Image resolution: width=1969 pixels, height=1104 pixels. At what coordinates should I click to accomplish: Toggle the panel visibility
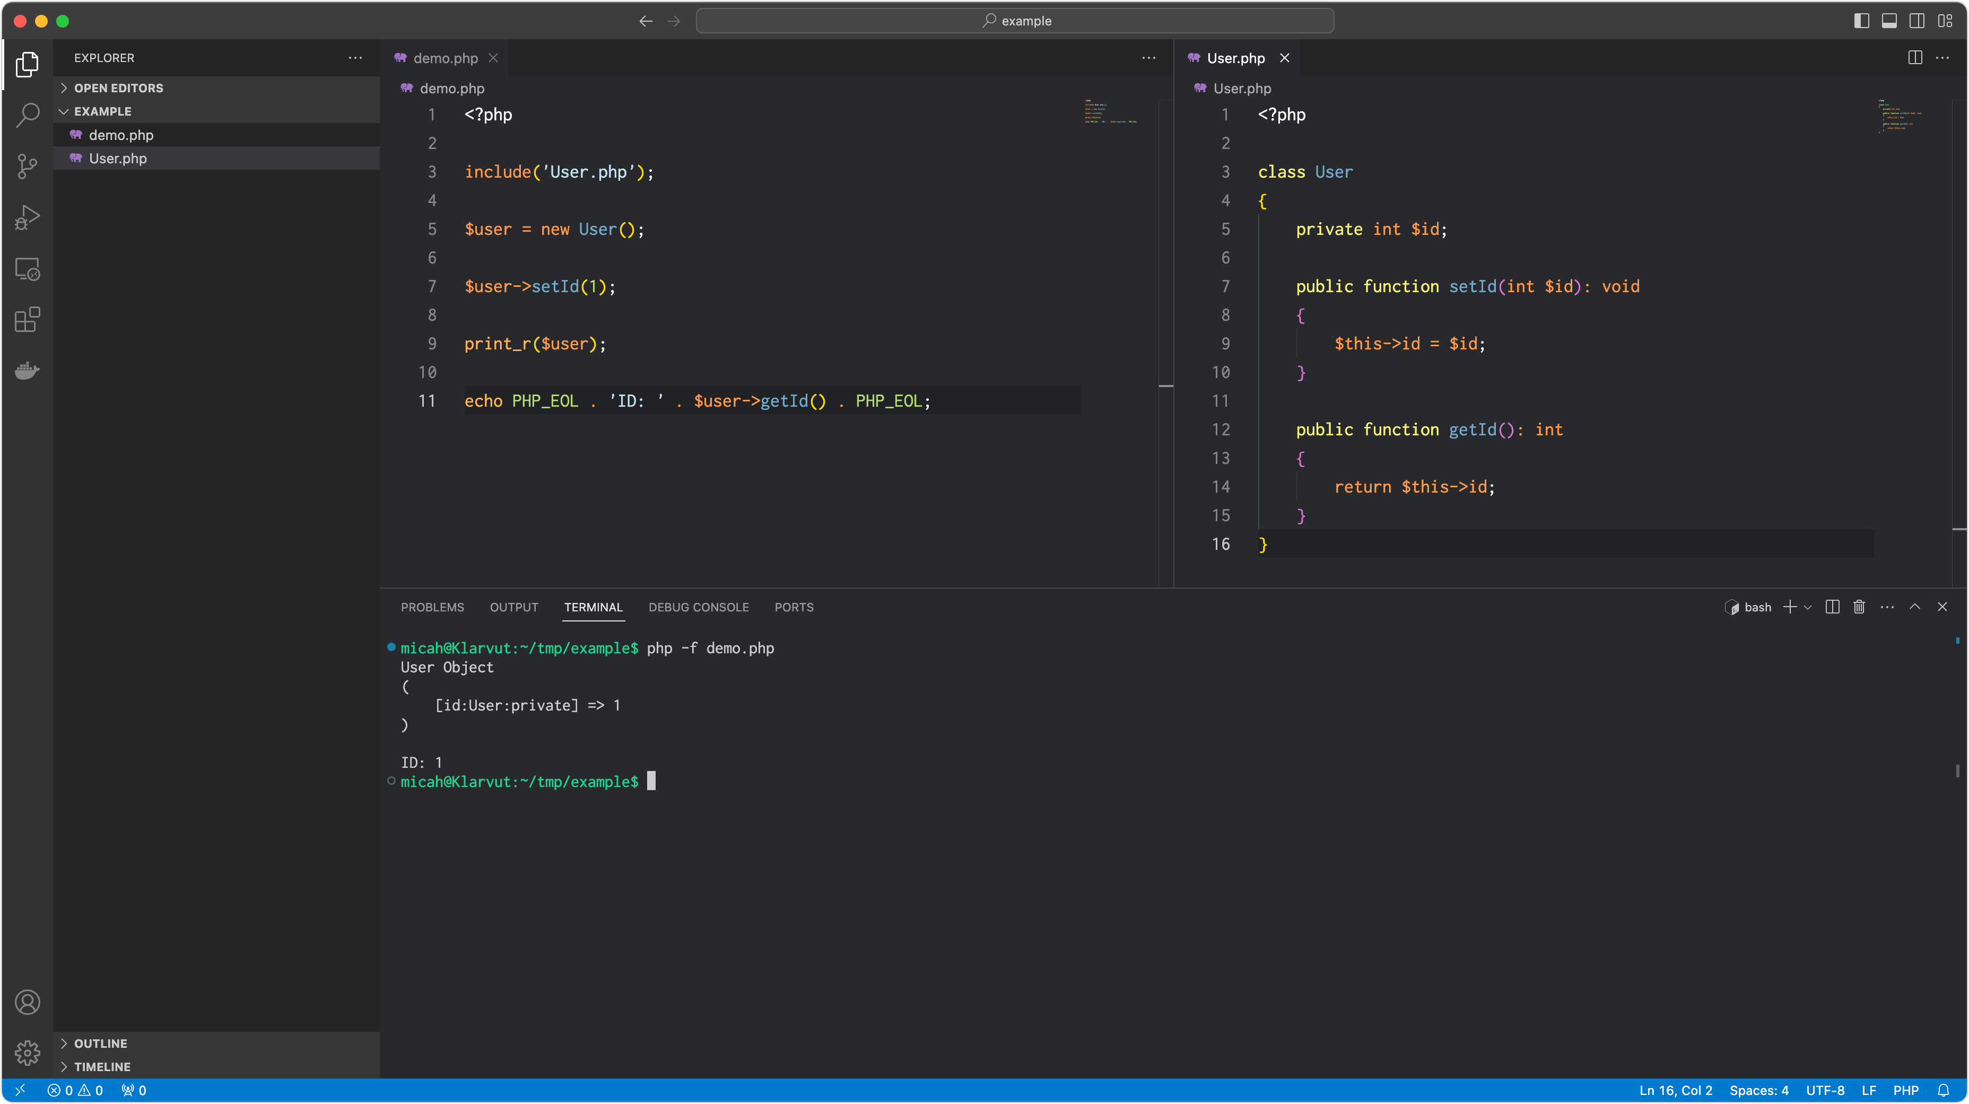pos(1889,21)
